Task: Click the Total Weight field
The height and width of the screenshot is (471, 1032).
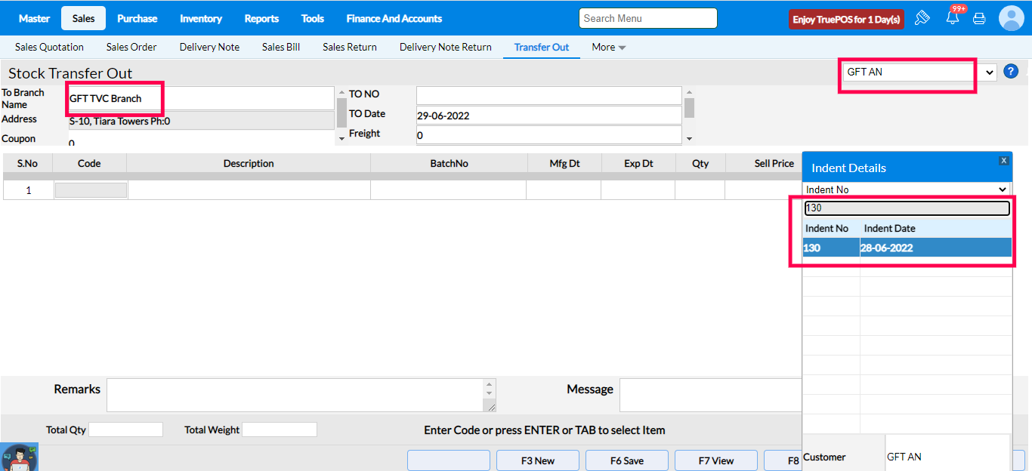Action: click(x=280, y=429)
